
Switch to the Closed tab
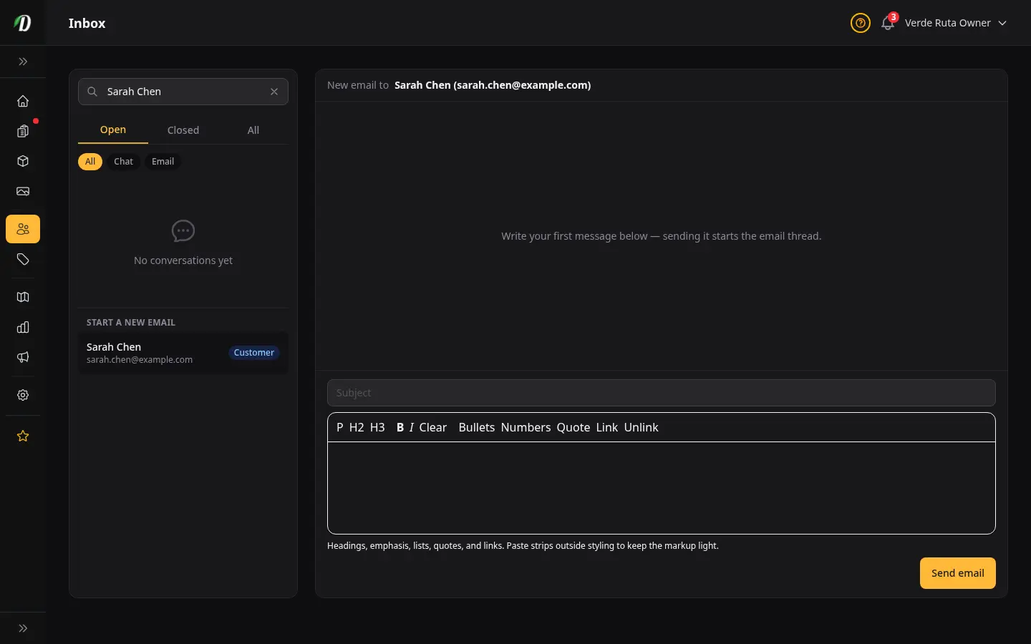tap(183, 130)
